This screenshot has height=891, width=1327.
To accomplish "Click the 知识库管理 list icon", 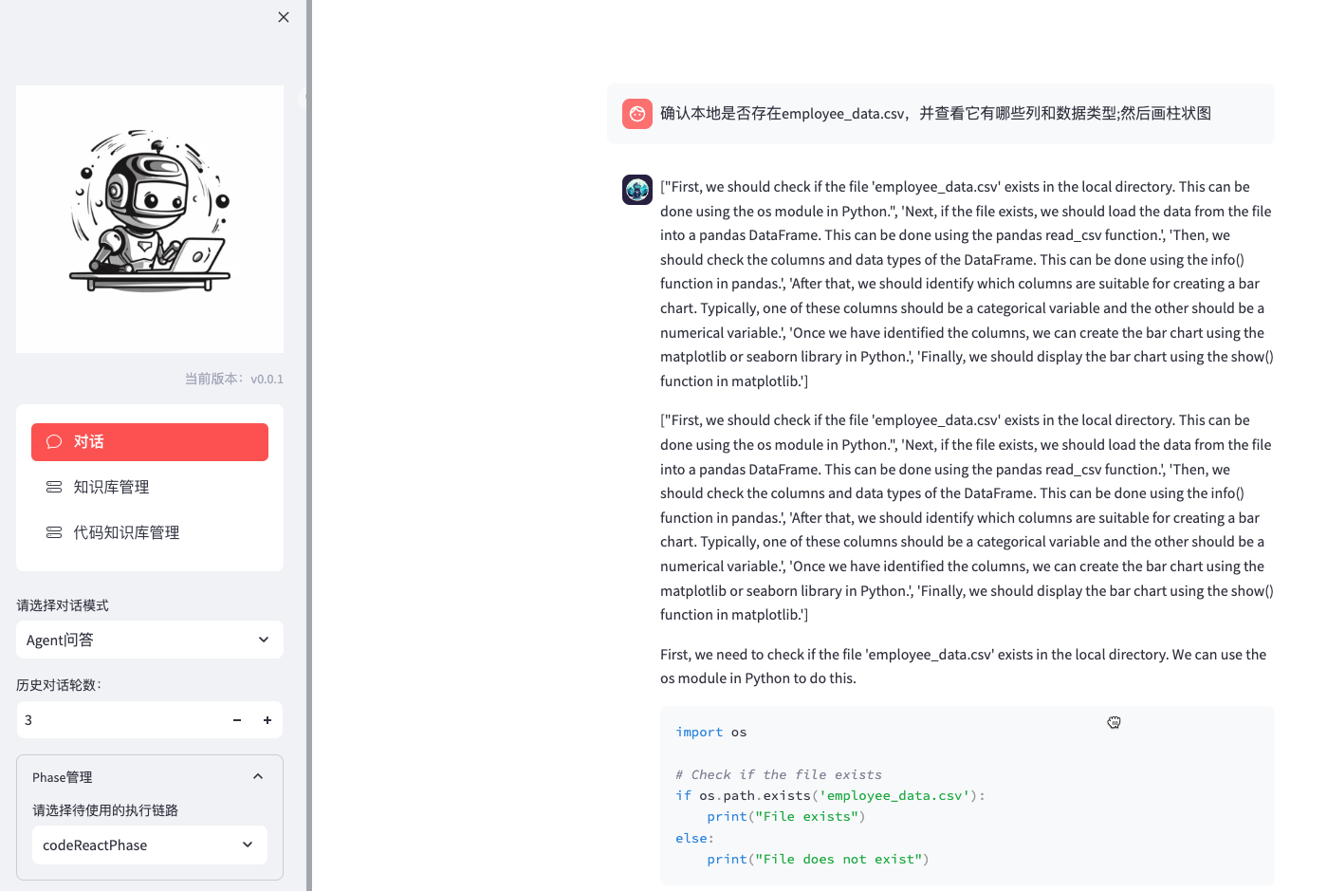I will pos(54,486).
